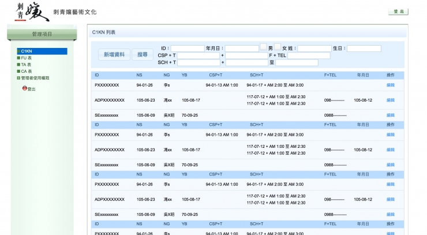This screenshot has width=427, height=235.
Task: Click the green square icon beside CA 表
Action: point(18,71)
